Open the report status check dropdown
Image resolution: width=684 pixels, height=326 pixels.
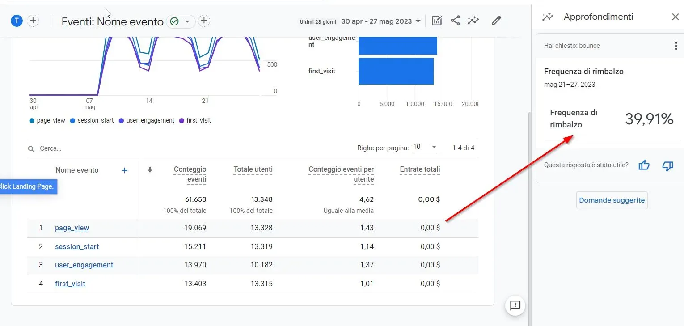pos(181,21)
